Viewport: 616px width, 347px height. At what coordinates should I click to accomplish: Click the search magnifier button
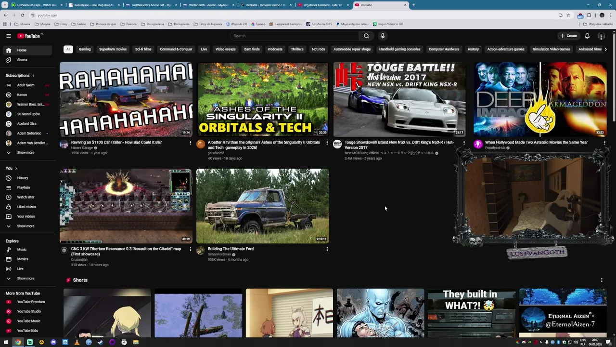[366, 36]
